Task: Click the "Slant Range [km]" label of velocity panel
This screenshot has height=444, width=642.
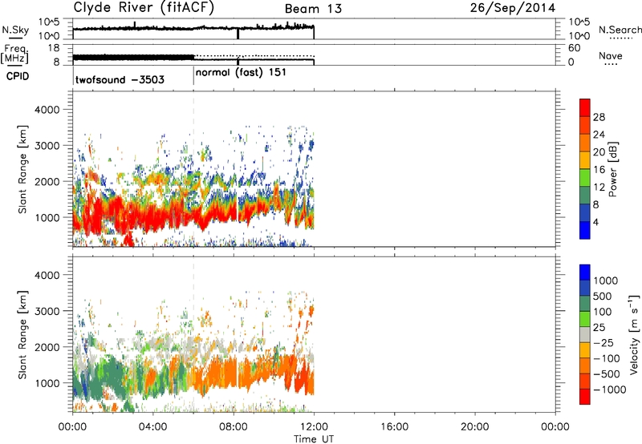Action: [x=22, y=335]
